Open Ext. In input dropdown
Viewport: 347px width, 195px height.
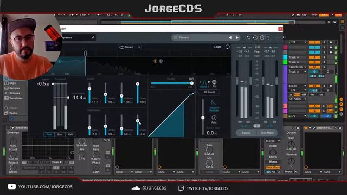coord(298,86)
